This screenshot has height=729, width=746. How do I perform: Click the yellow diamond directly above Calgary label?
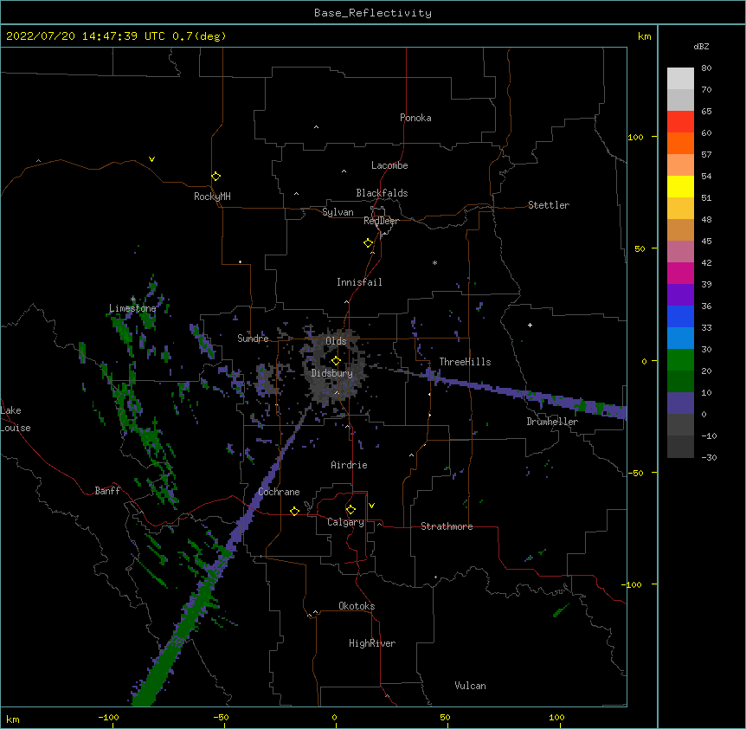pyautogui.click(x=351, y=510)
